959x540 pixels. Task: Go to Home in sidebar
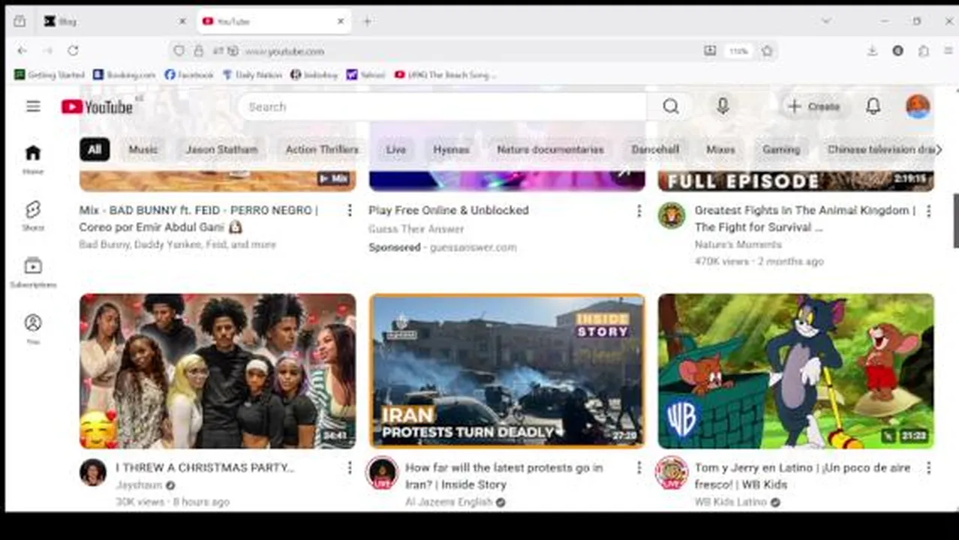coord(33,159)
